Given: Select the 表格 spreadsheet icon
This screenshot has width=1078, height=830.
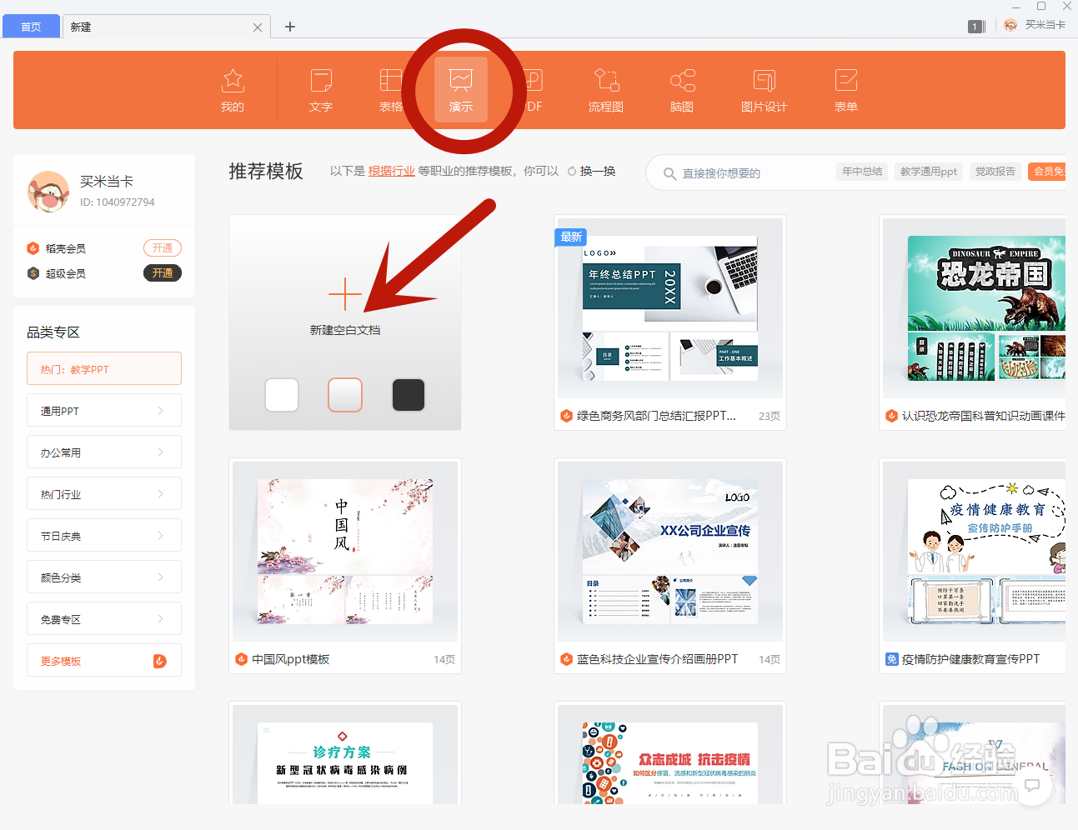Looking at the screenshot, I should [x=390, y=81].
